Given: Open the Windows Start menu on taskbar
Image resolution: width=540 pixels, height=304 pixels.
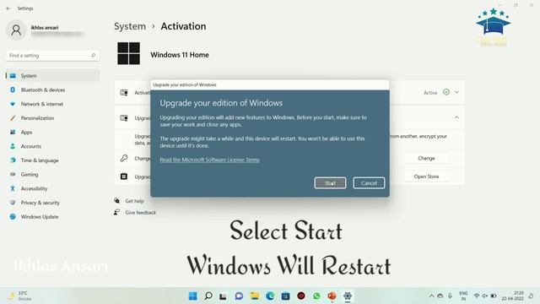Looking at the screenshot, I should coord(193,296).
